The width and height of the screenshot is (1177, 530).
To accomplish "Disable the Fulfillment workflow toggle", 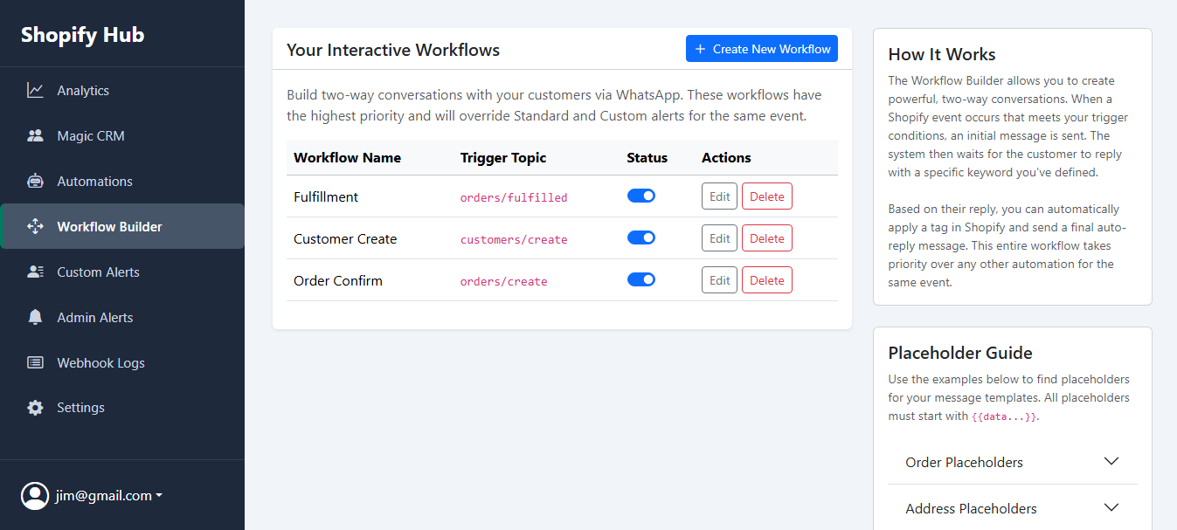I will point(641,196).
